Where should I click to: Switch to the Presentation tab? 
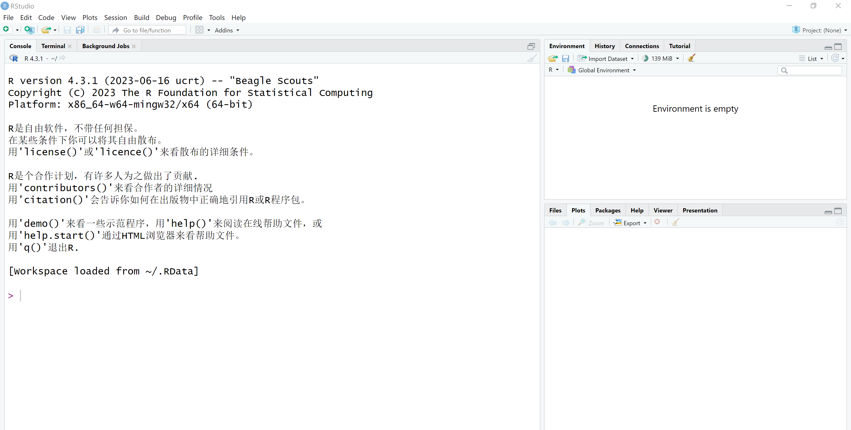pos(700,210)
